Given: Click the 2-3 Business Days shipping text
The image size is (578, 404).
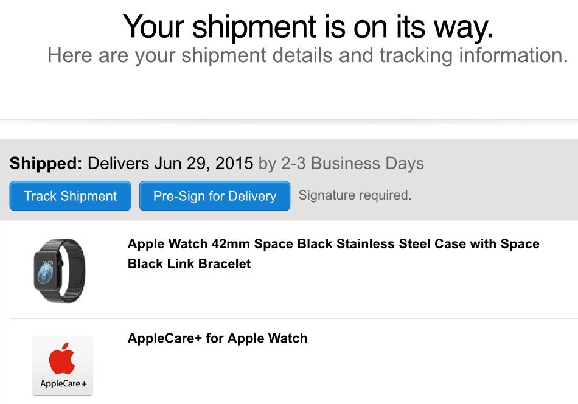Looking at the screenshot, I should (352, 164).
